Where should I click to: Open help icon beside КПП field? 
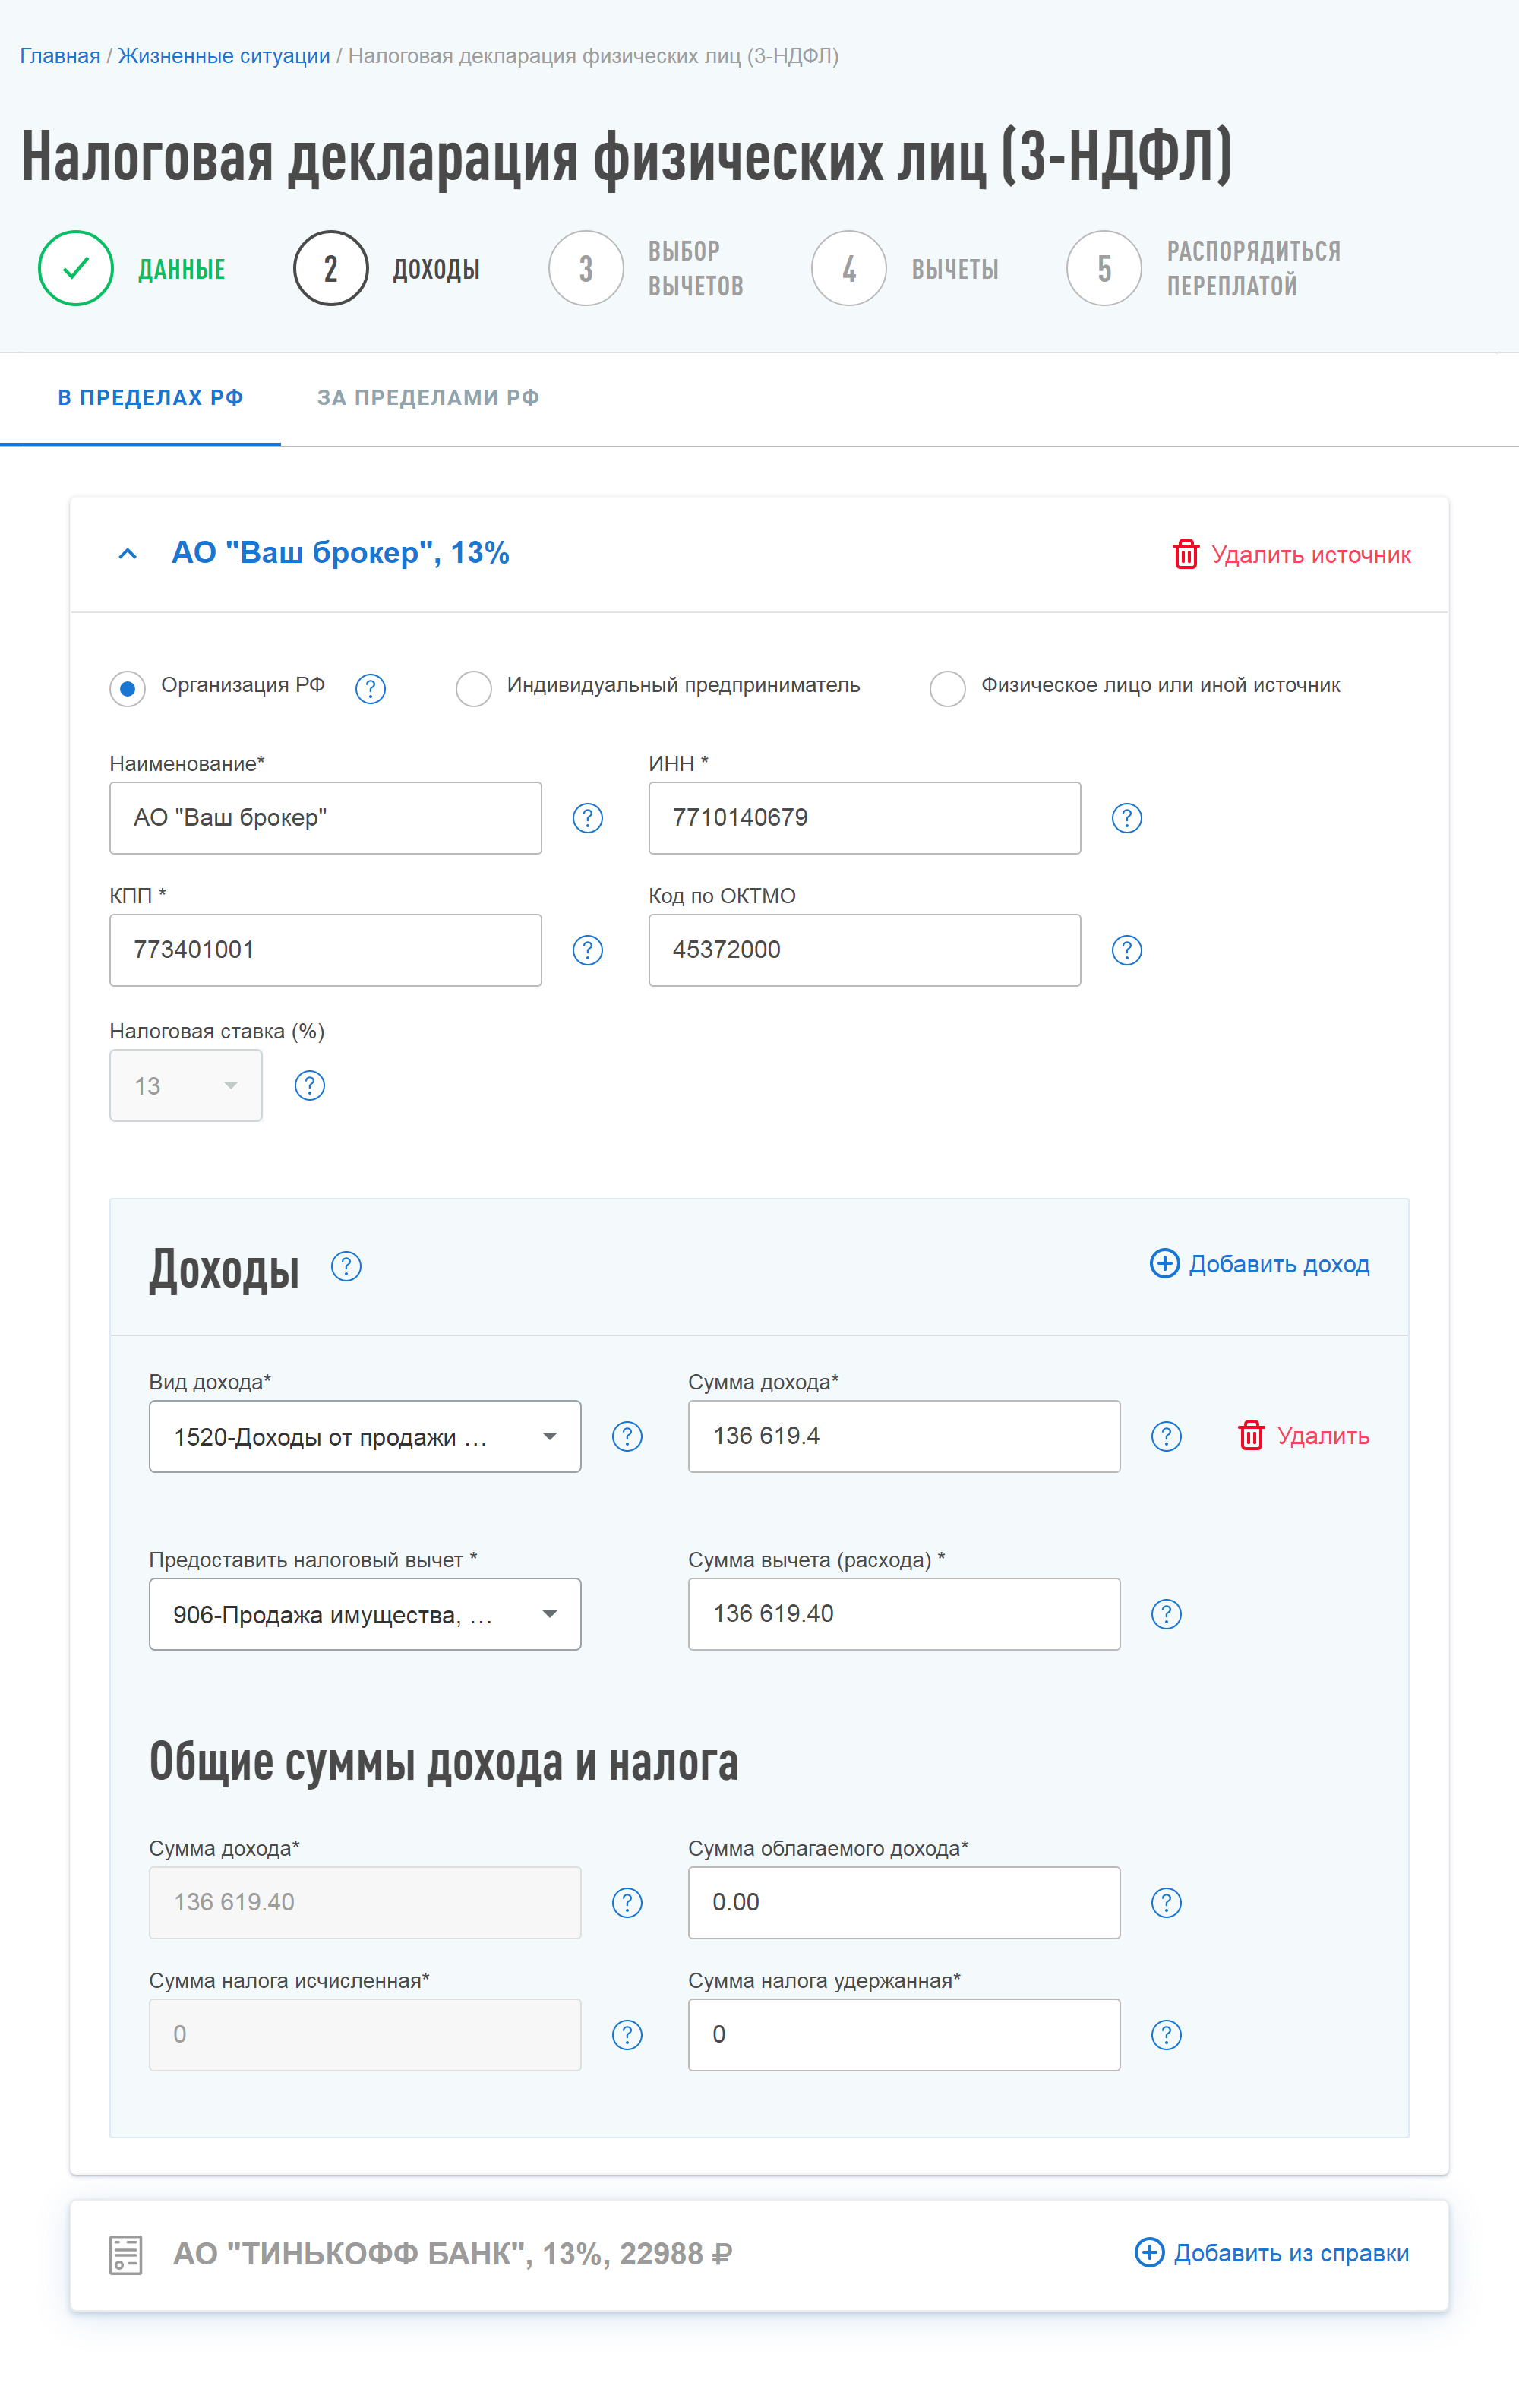pos(587,950)
